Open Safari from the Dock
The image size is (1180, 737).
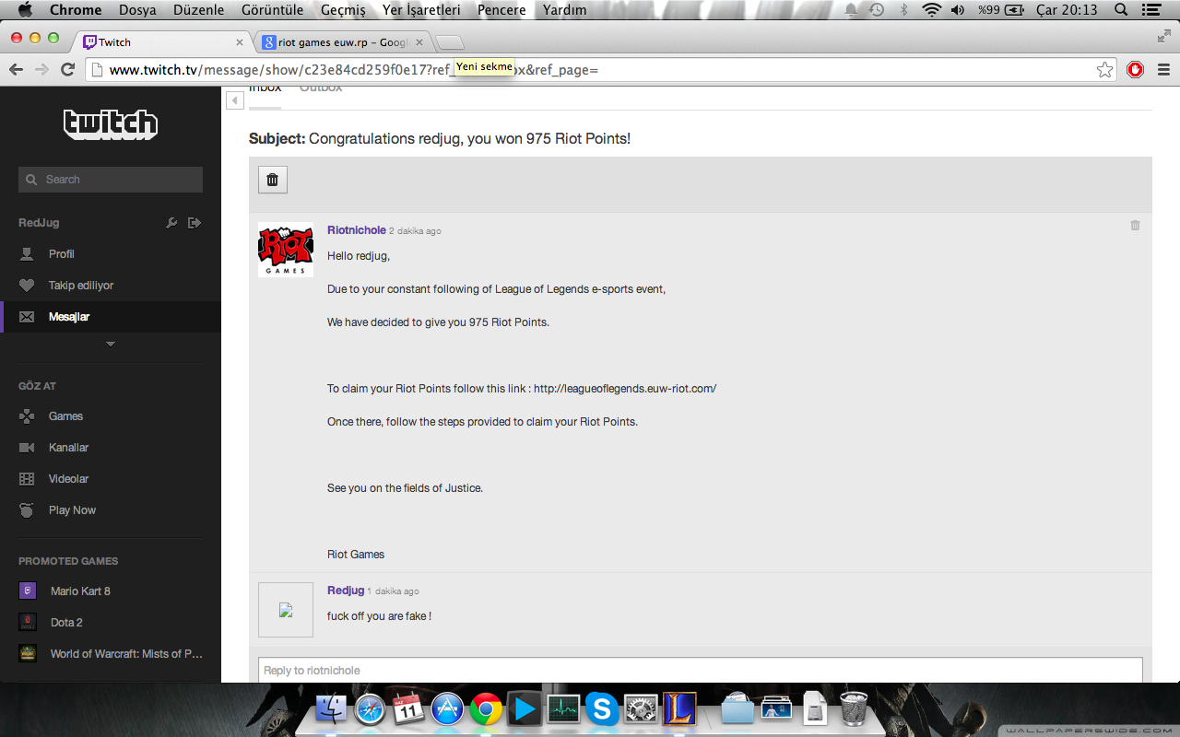point(370,709)
